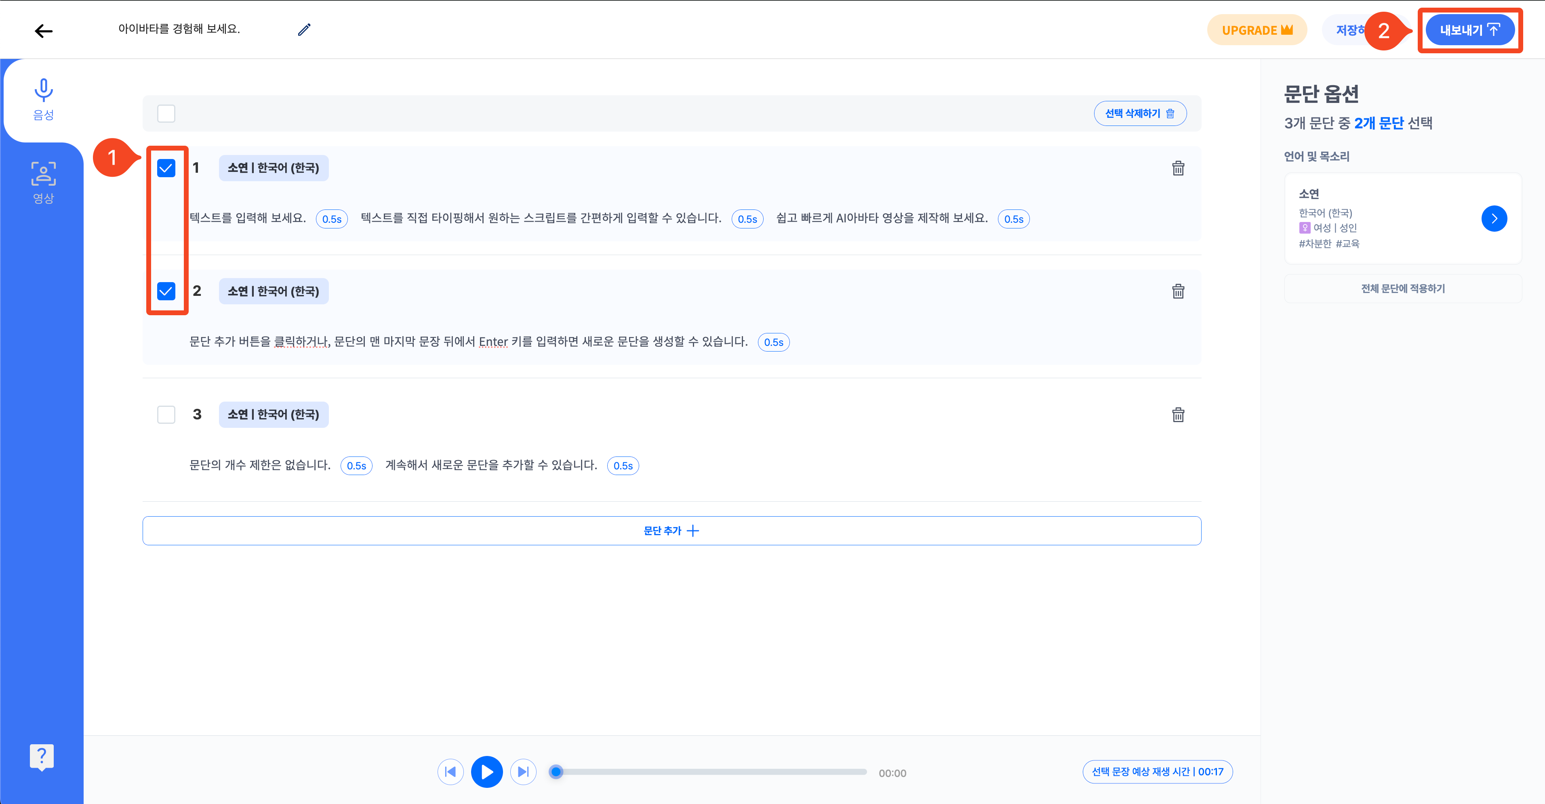This screenshot has height=804, width=1545.
Task: Switch to the 영상 tab
Action: (43, 183)
